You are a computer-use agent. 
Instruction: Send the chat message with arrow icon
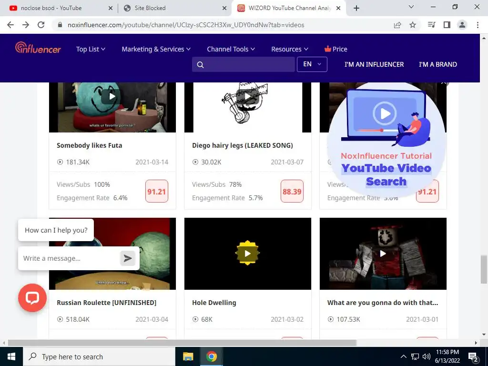(x=128, y=258)
